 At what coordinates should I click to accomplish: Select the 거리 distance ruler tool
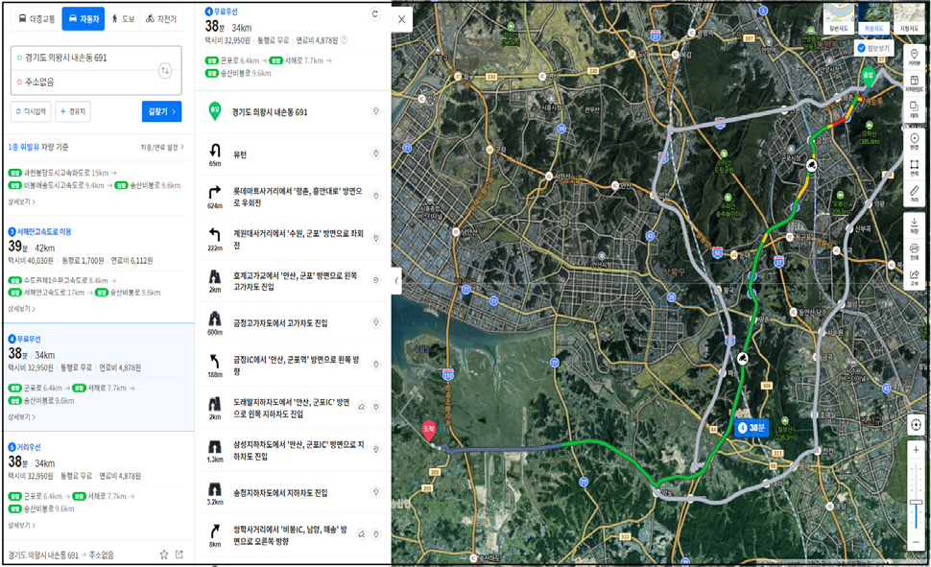tap(915, 193)
